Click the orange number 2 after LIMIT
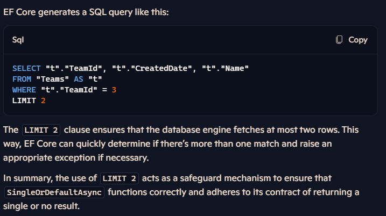The height and width of the screenshot is (216, 386). point(43,101)
